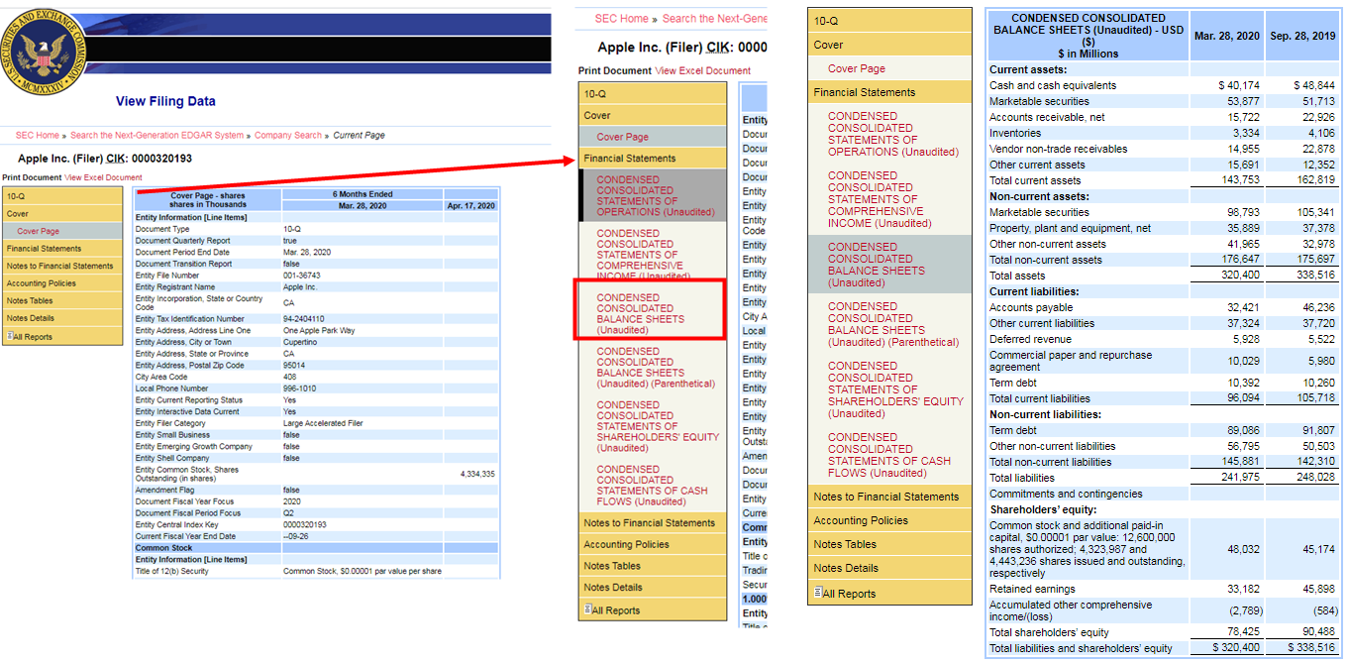Open Cover Page in middle zoomed menu

pyautogui.click(x=653, y=137)
